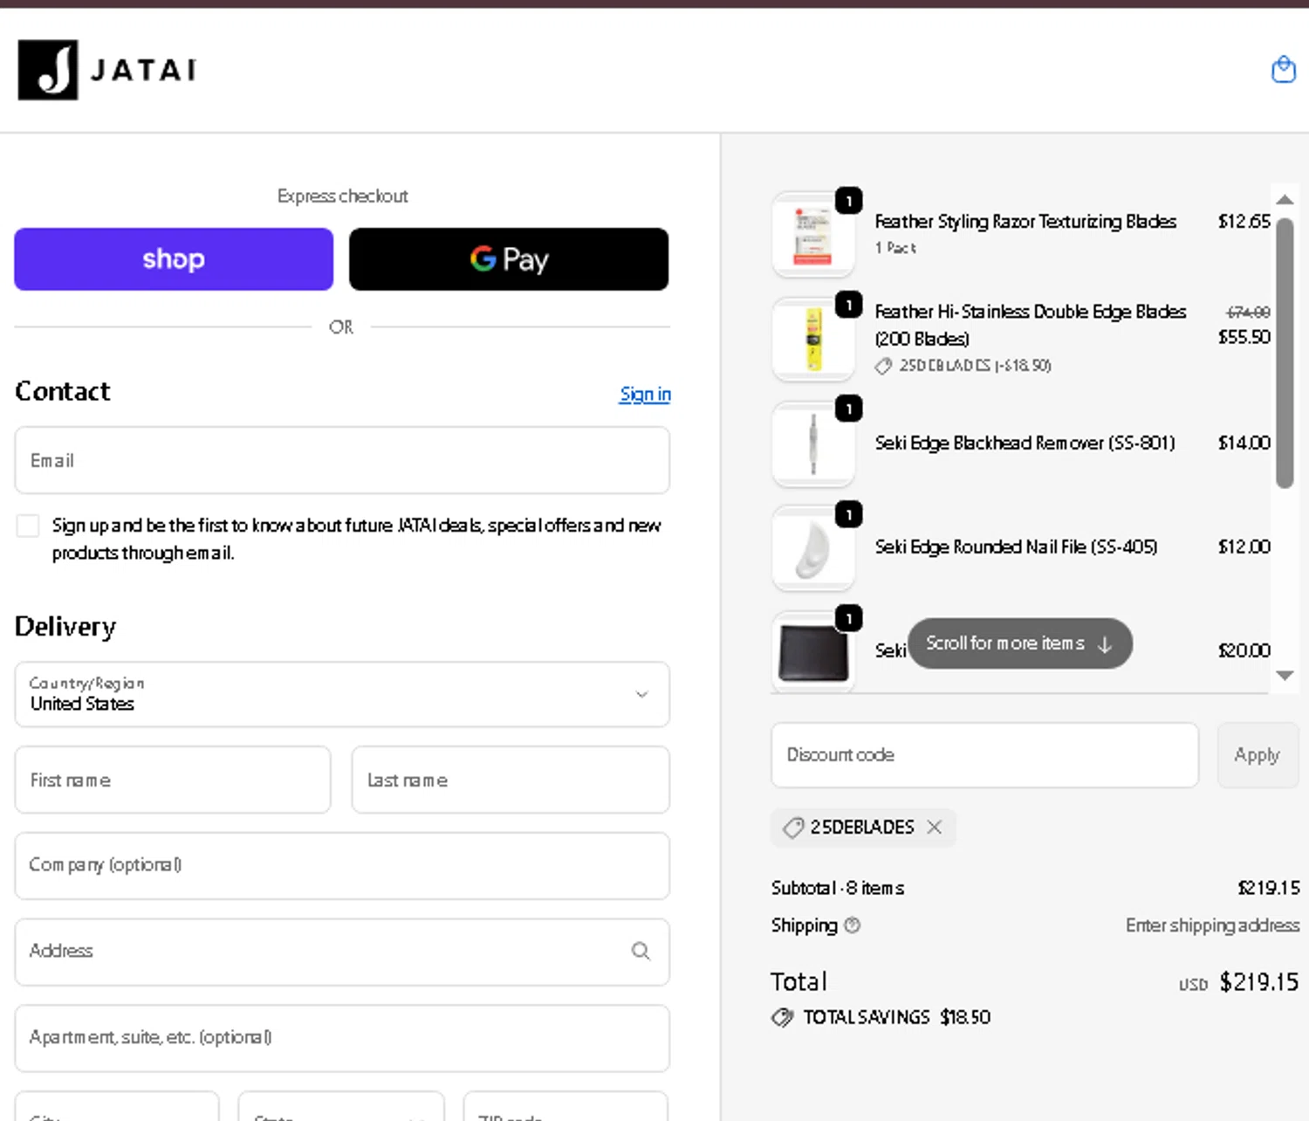This screenshot has width=1309, height=1121.
Task: Focus the Company (optional) field
Action: click(x=342, y=865)
